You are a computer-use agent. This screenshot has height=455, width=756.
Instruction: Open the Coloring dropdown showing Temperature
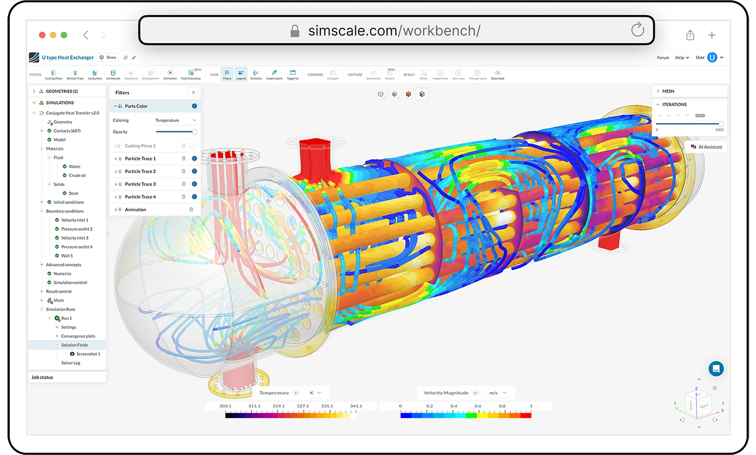(175, 120)
